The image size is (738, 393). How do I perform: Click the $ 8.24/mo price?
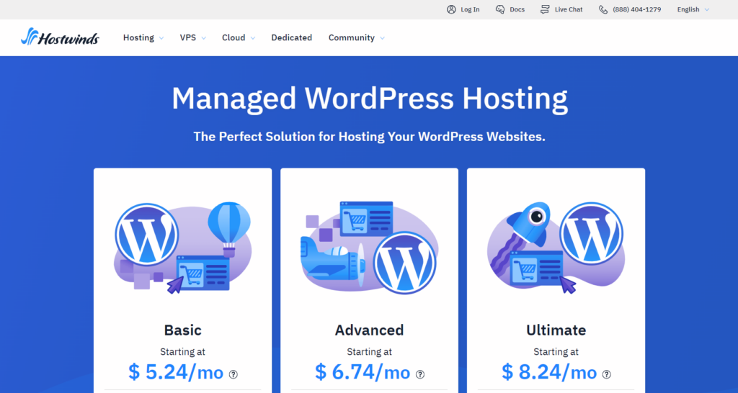[x=549, y=372]
